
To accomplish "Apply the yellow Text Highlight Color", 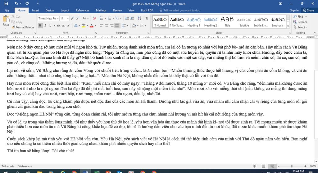I will tap(83, 26).
